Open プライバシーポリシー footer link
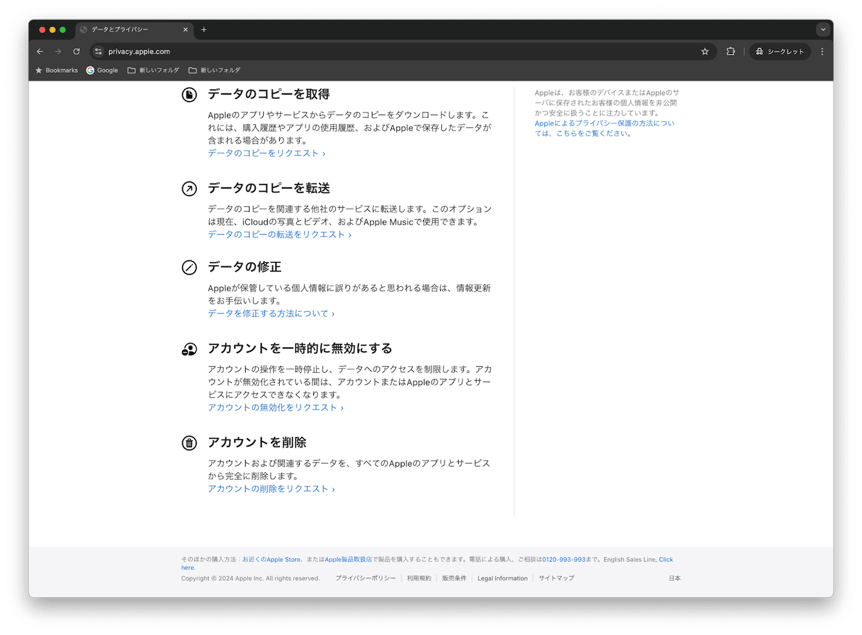The width and height of the screenshot is (862, 635). click(365, 578)
